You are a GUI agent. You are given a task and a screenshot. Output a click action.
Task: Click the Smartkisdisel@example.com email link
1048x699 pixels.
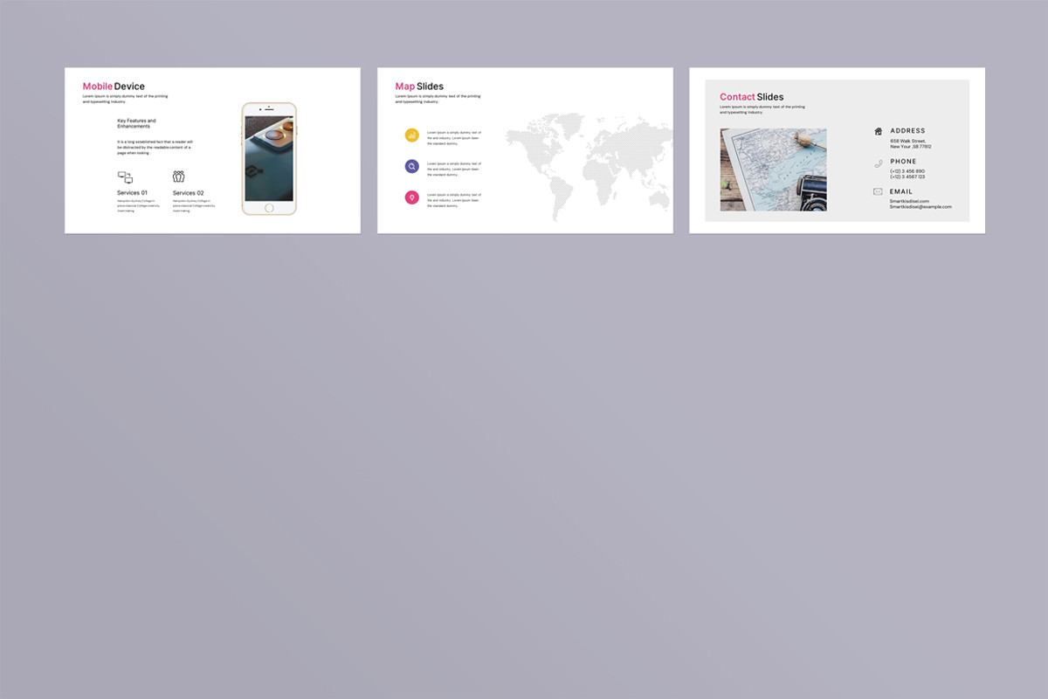point(920,207)
